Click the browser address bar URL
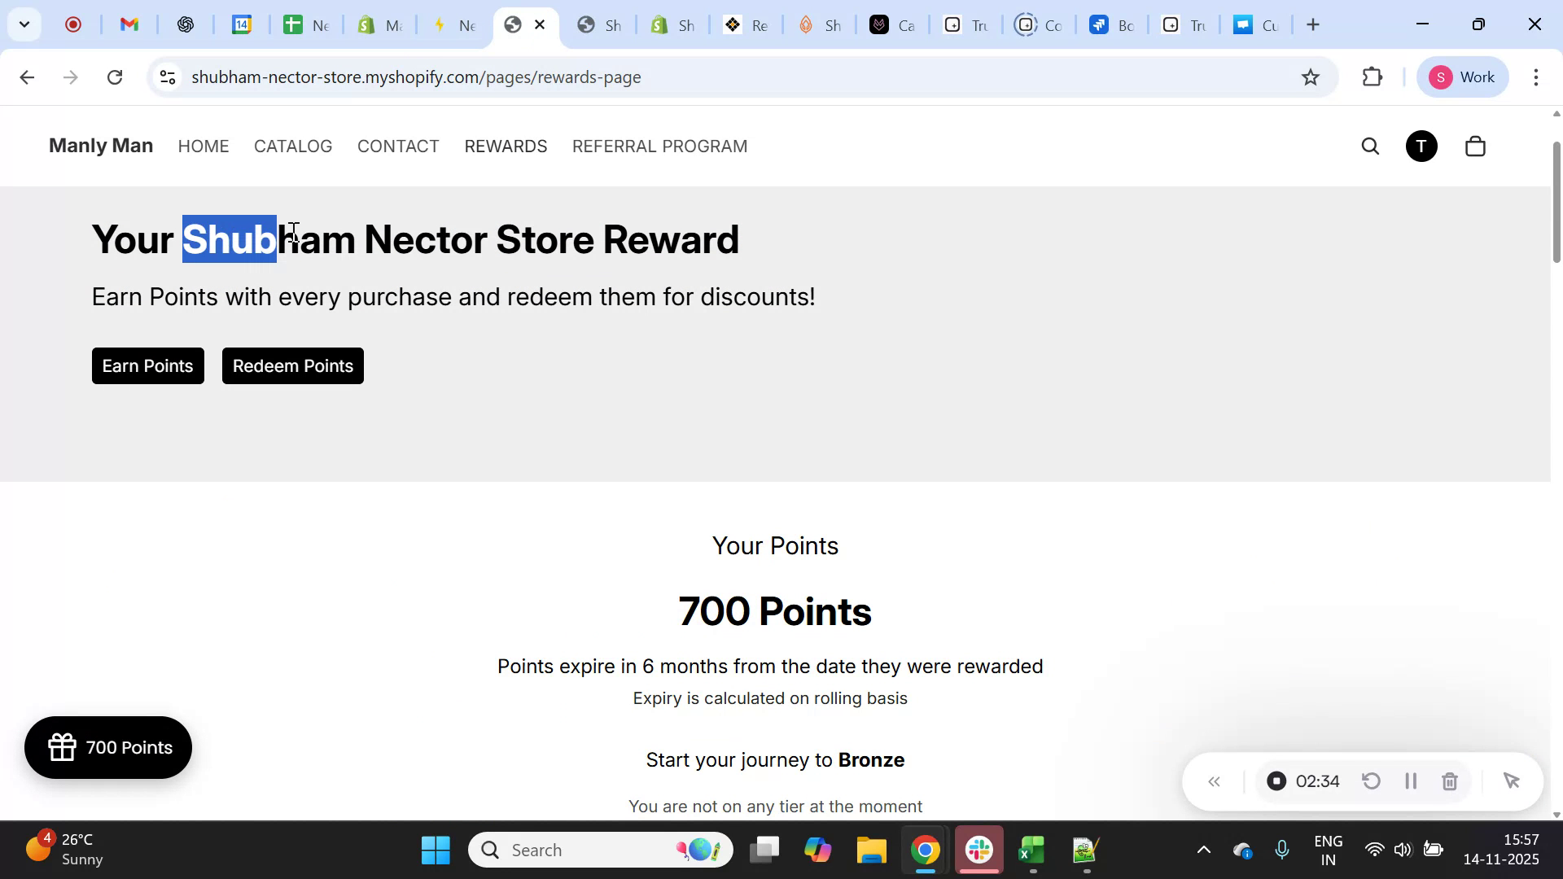 pyautogui.click(x=416, y=77)
